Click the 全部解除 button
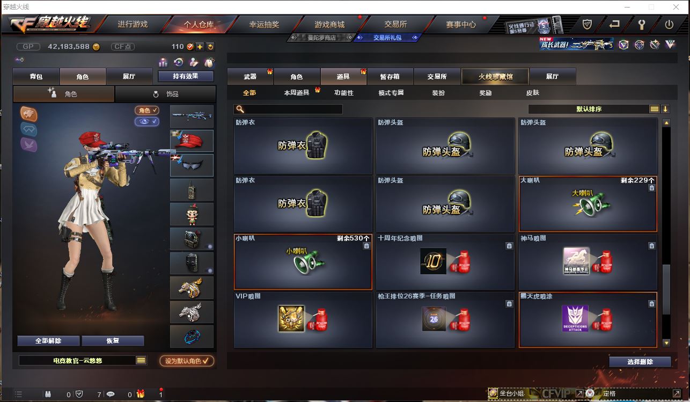 click(x=49, y=341)
